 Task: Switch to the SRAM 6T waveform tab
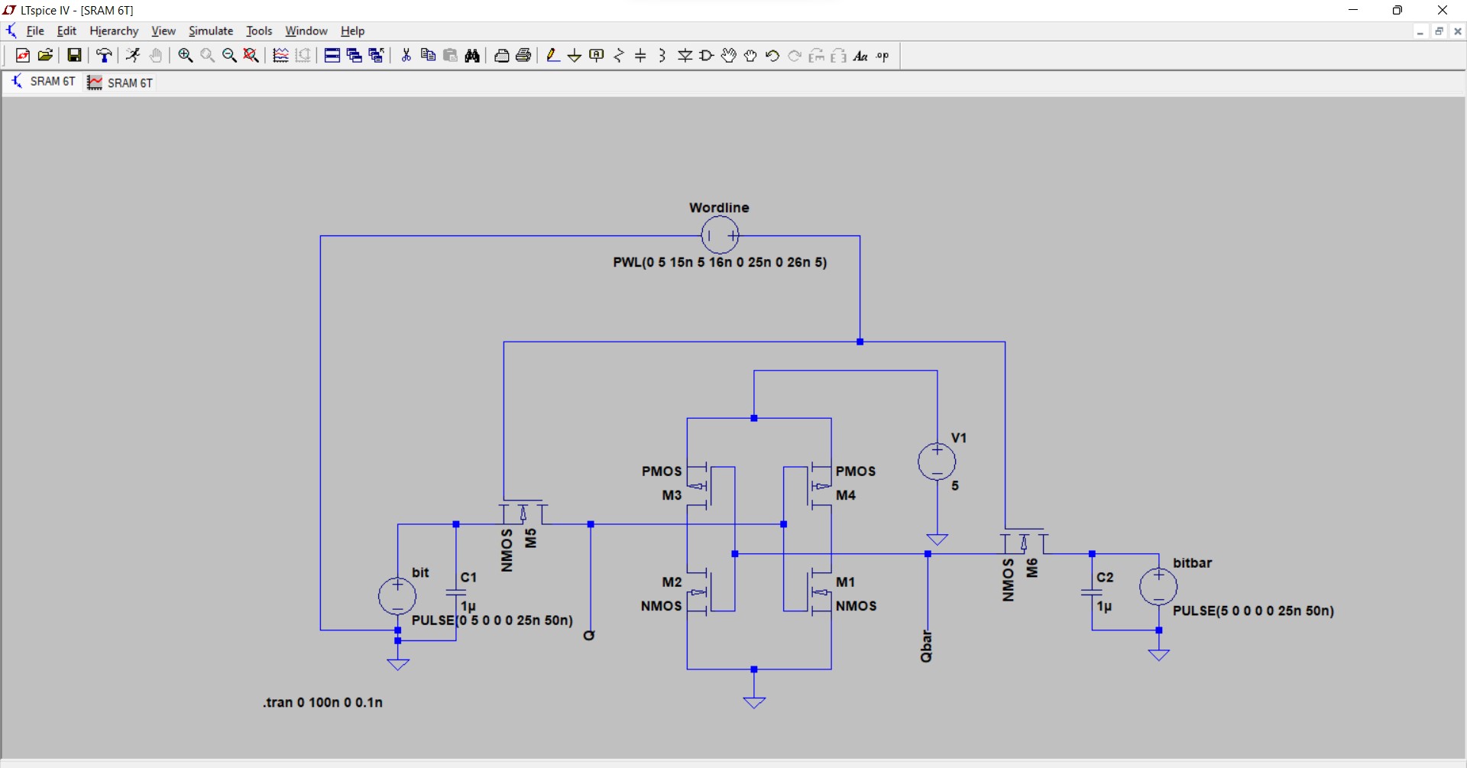pyautogui.click(x=120, y=83)
